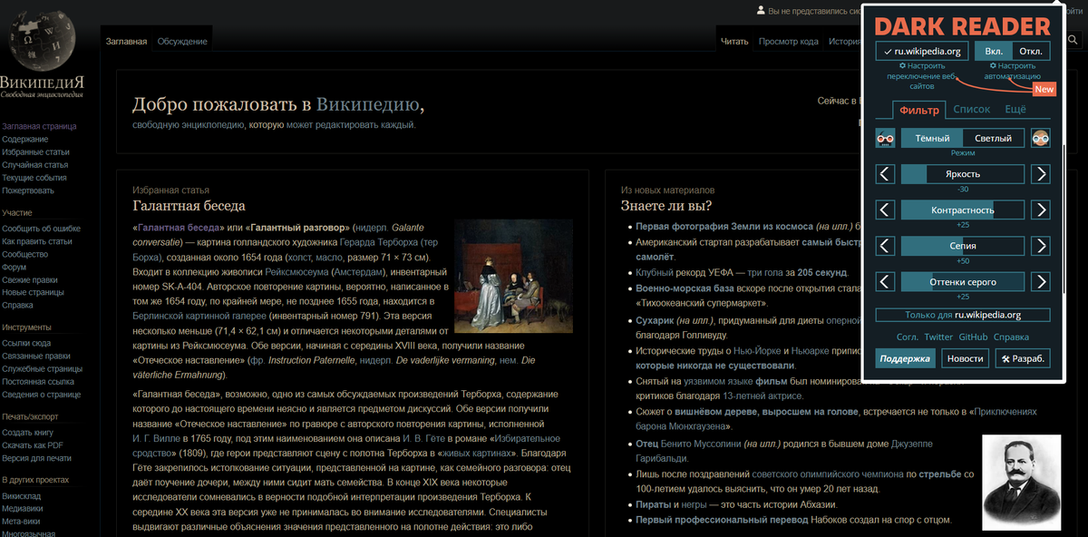Click Скачать как PDF link
The height and width of the screenshot is (537, 1088).
[33, 445]
